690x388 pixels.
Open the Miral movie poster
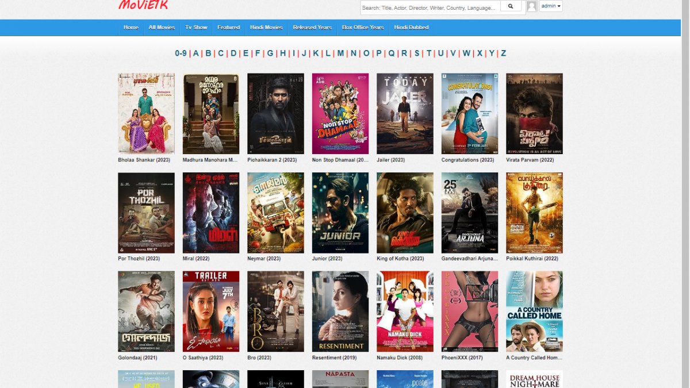(x=211, y=213)
